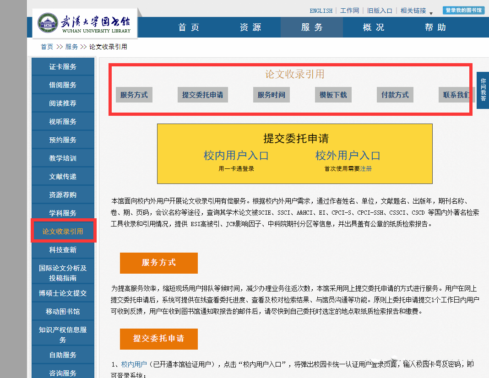
Task: Open the 帮助 navigation menu
Action: pyautogui.click(x=435, y=27)
